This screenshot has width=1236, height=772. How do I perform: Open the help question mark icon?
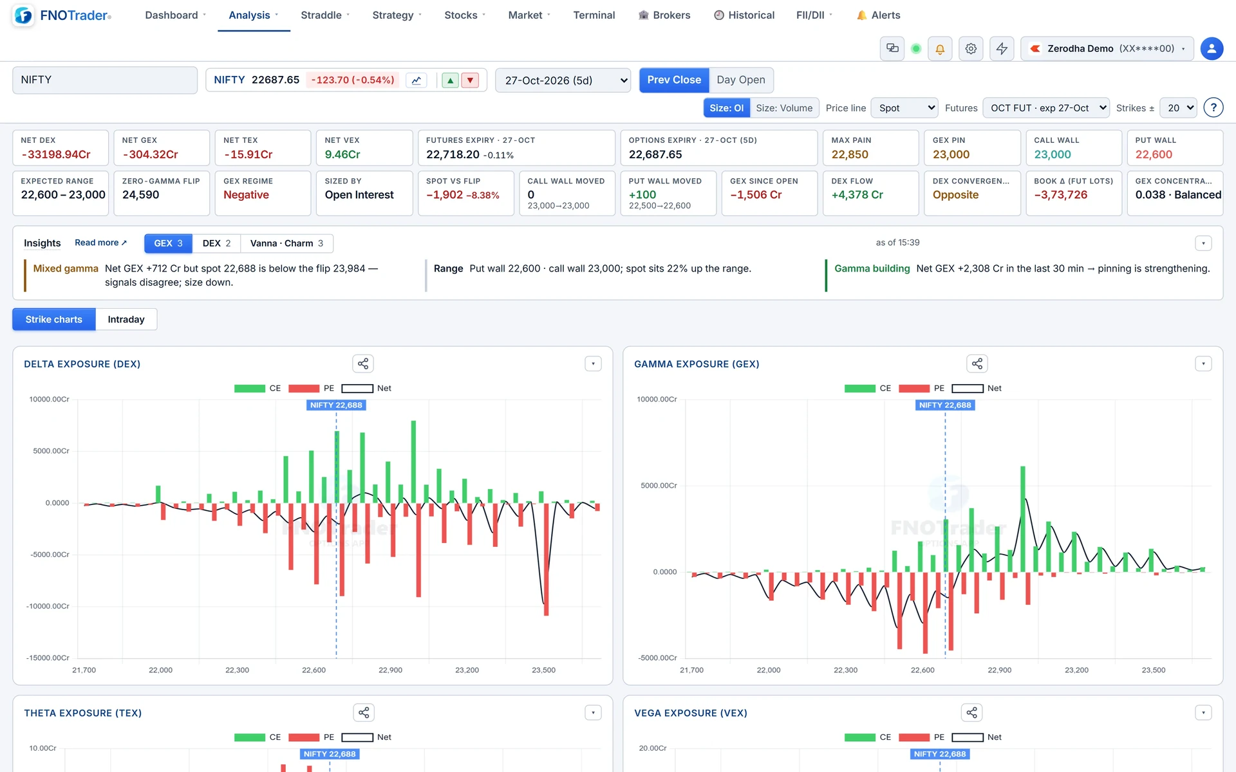click(1213, 107)
